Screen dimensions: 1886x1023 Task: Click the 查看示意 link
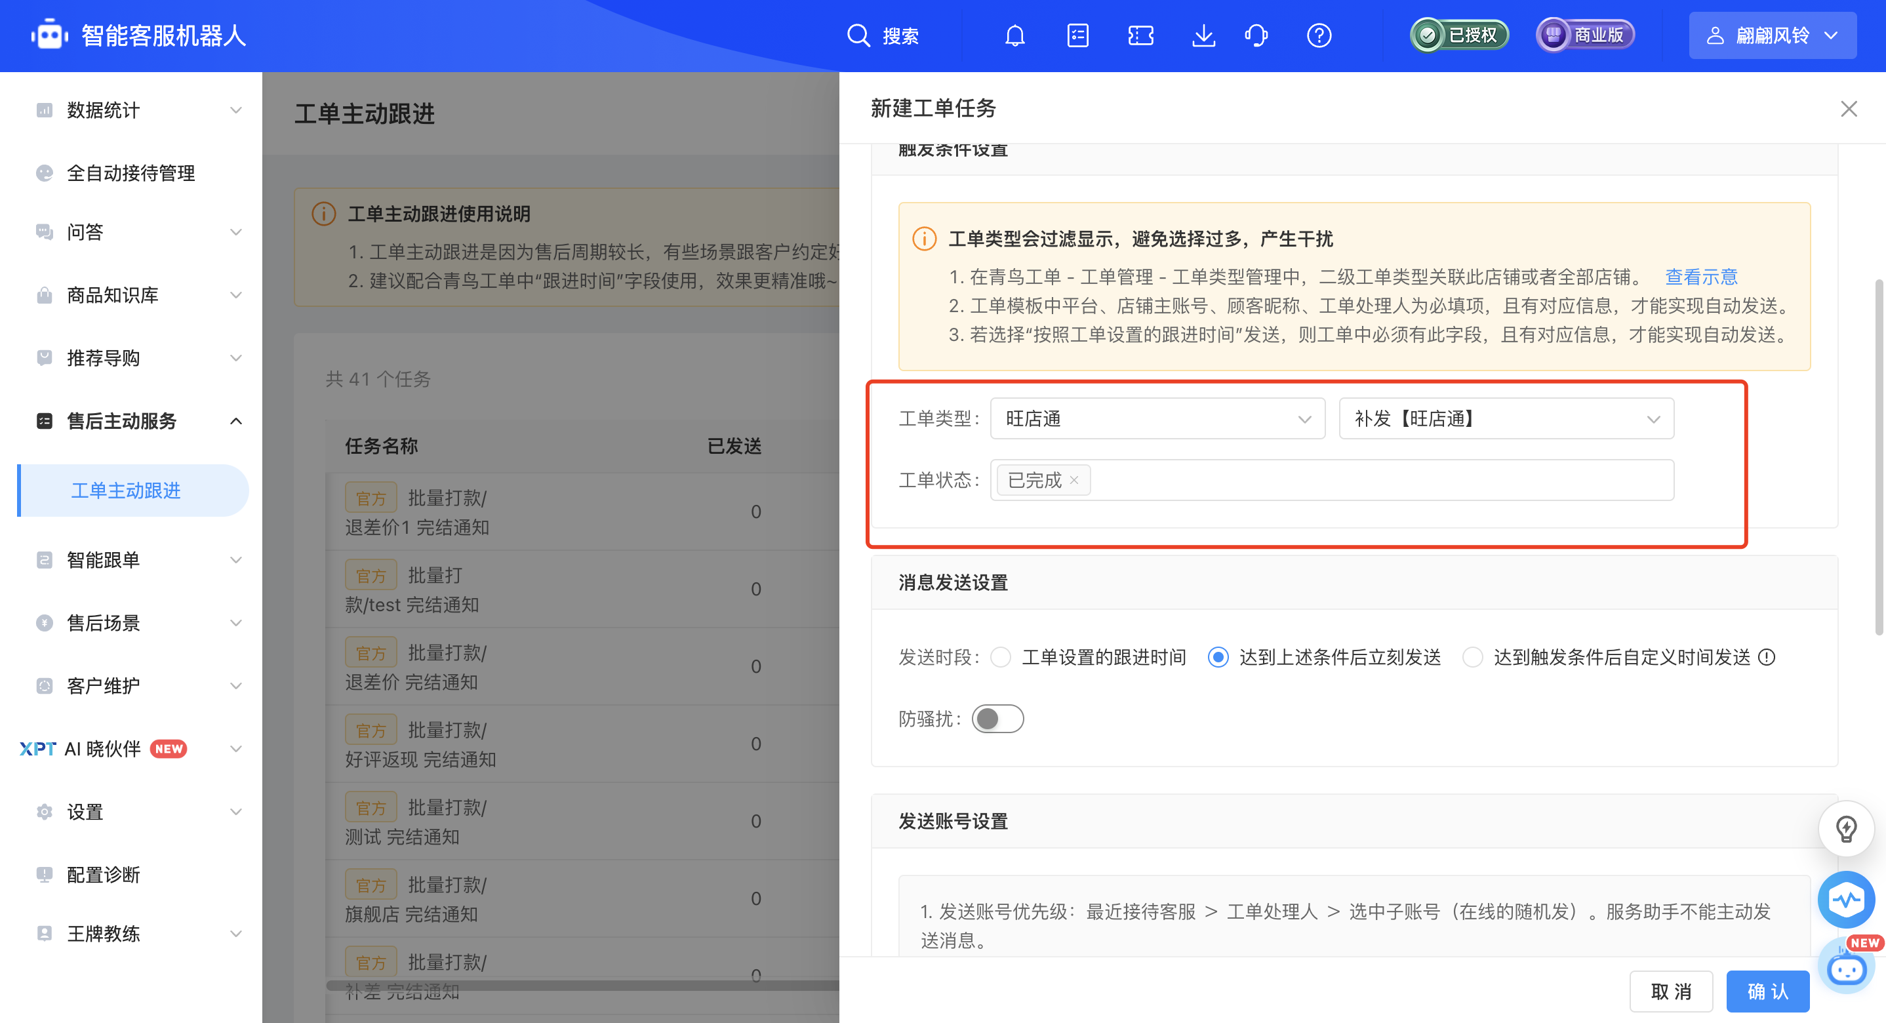1701,277
